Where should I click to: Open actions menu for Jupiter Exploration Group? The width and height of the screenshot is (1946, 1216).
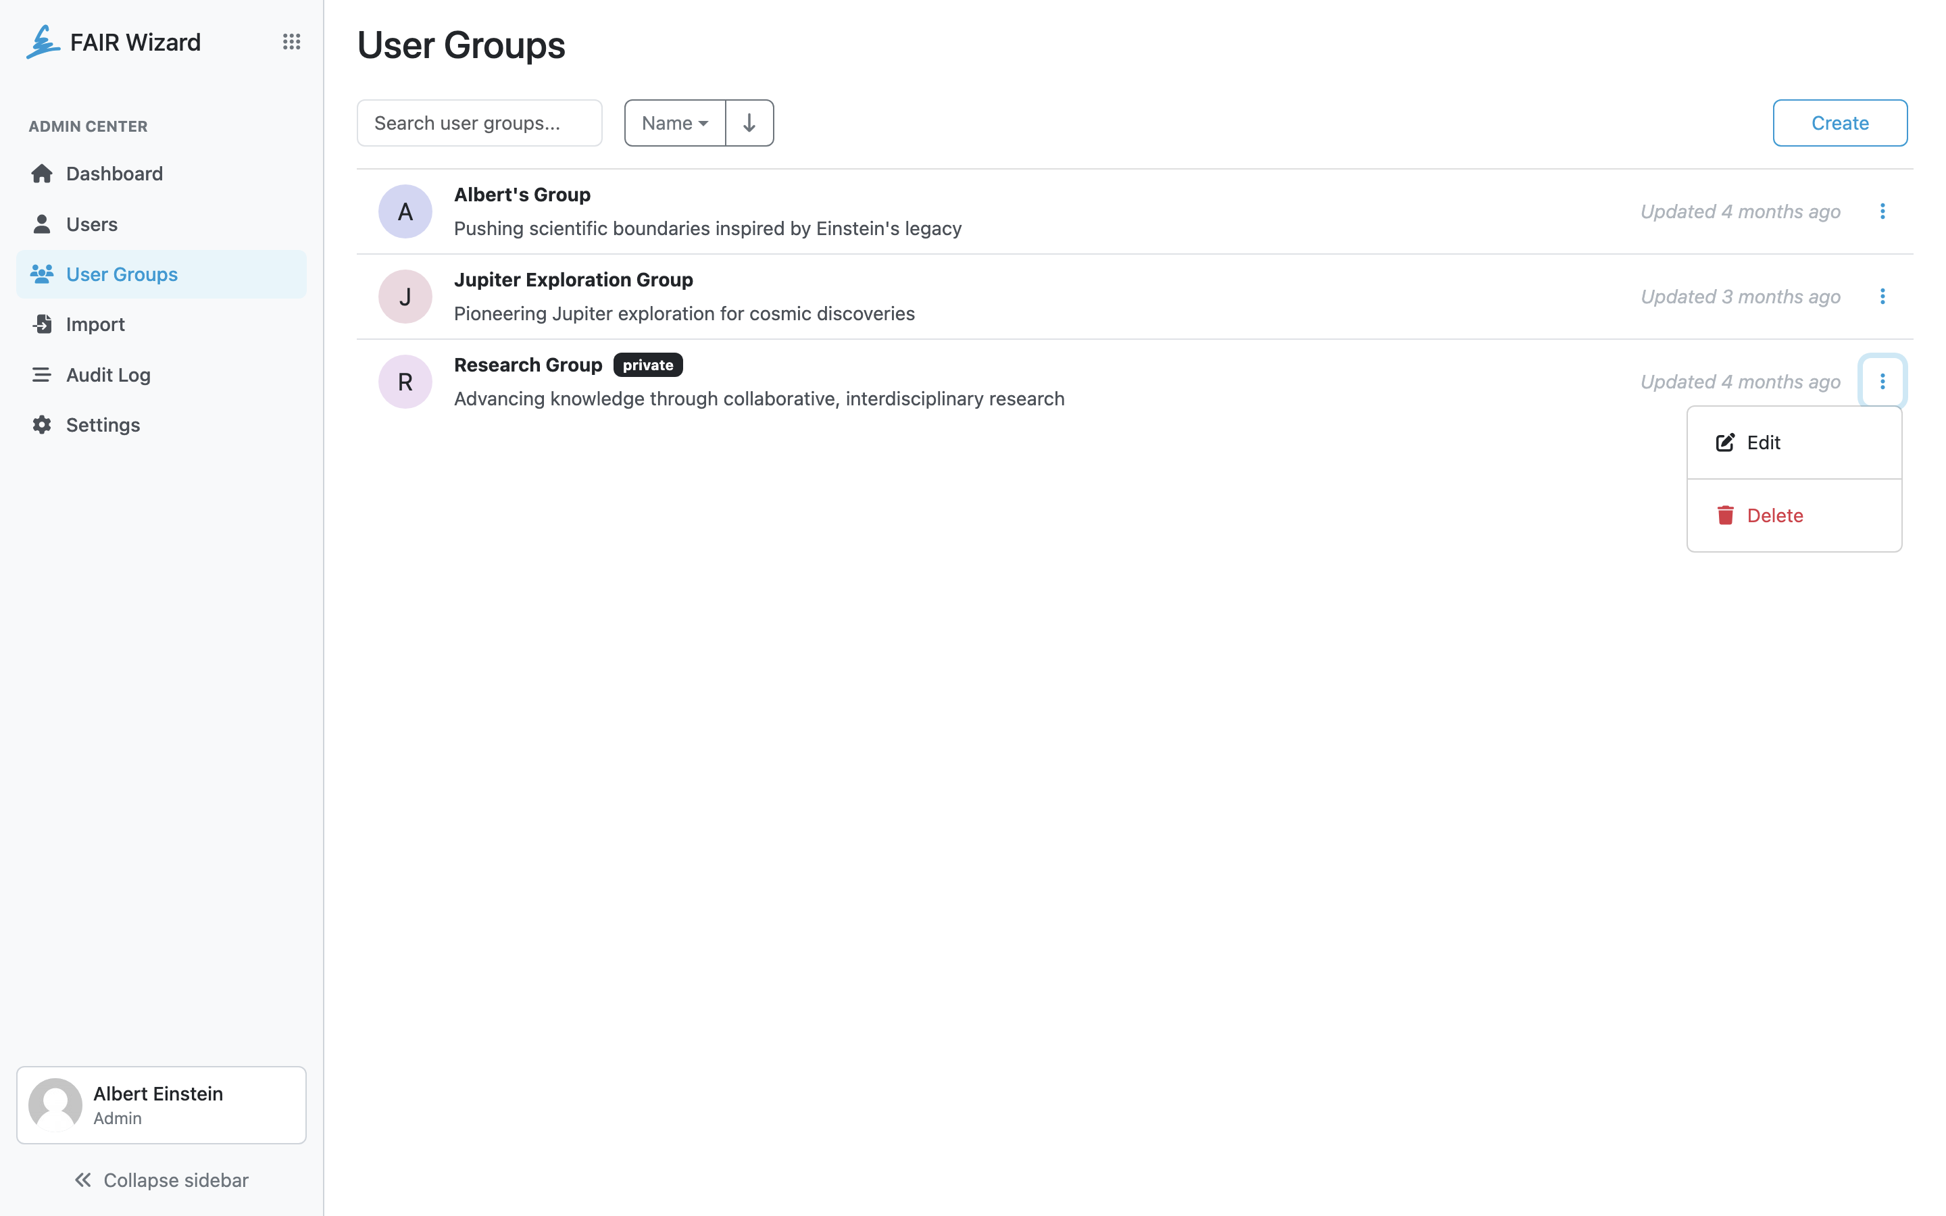[1882, 297]
